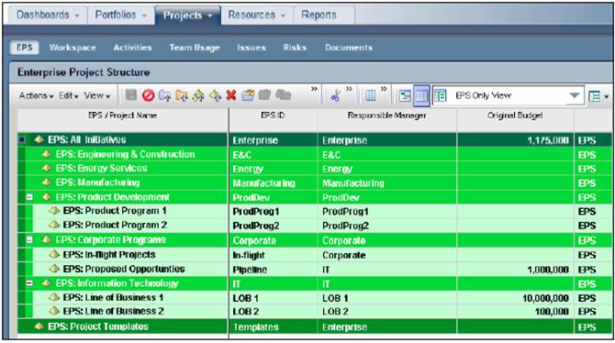Image resolution: width=615 pixels, height=343 pixels.
Task: Select the EPS sub-tab
Action: coord(24,48)
